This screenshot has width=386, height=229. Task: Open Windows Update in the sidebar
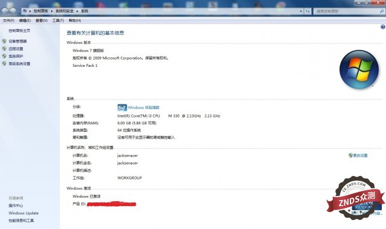pos(24,213)
